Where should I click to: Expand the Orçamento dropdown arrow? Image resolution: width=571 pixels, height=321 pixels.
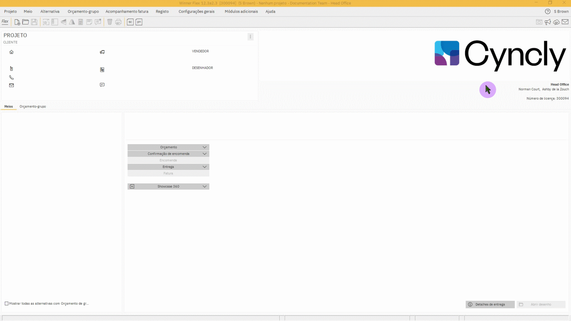click(x=204, y=147)
